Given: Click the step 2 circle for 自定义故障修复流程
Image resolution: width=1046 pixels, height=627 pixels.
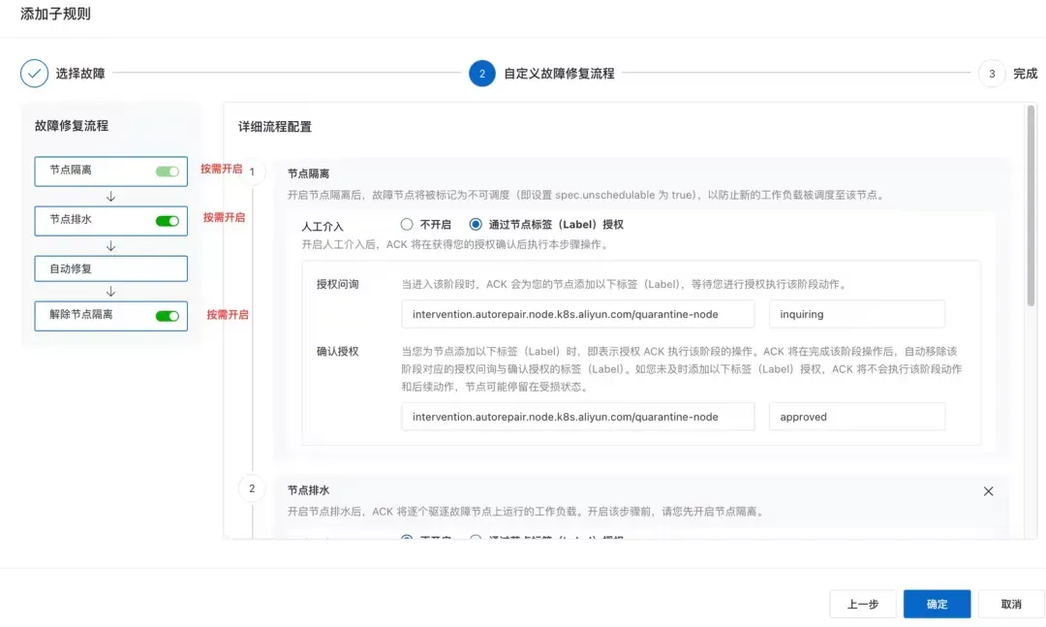Looking at the screenshot, I should tap(481, 74).
